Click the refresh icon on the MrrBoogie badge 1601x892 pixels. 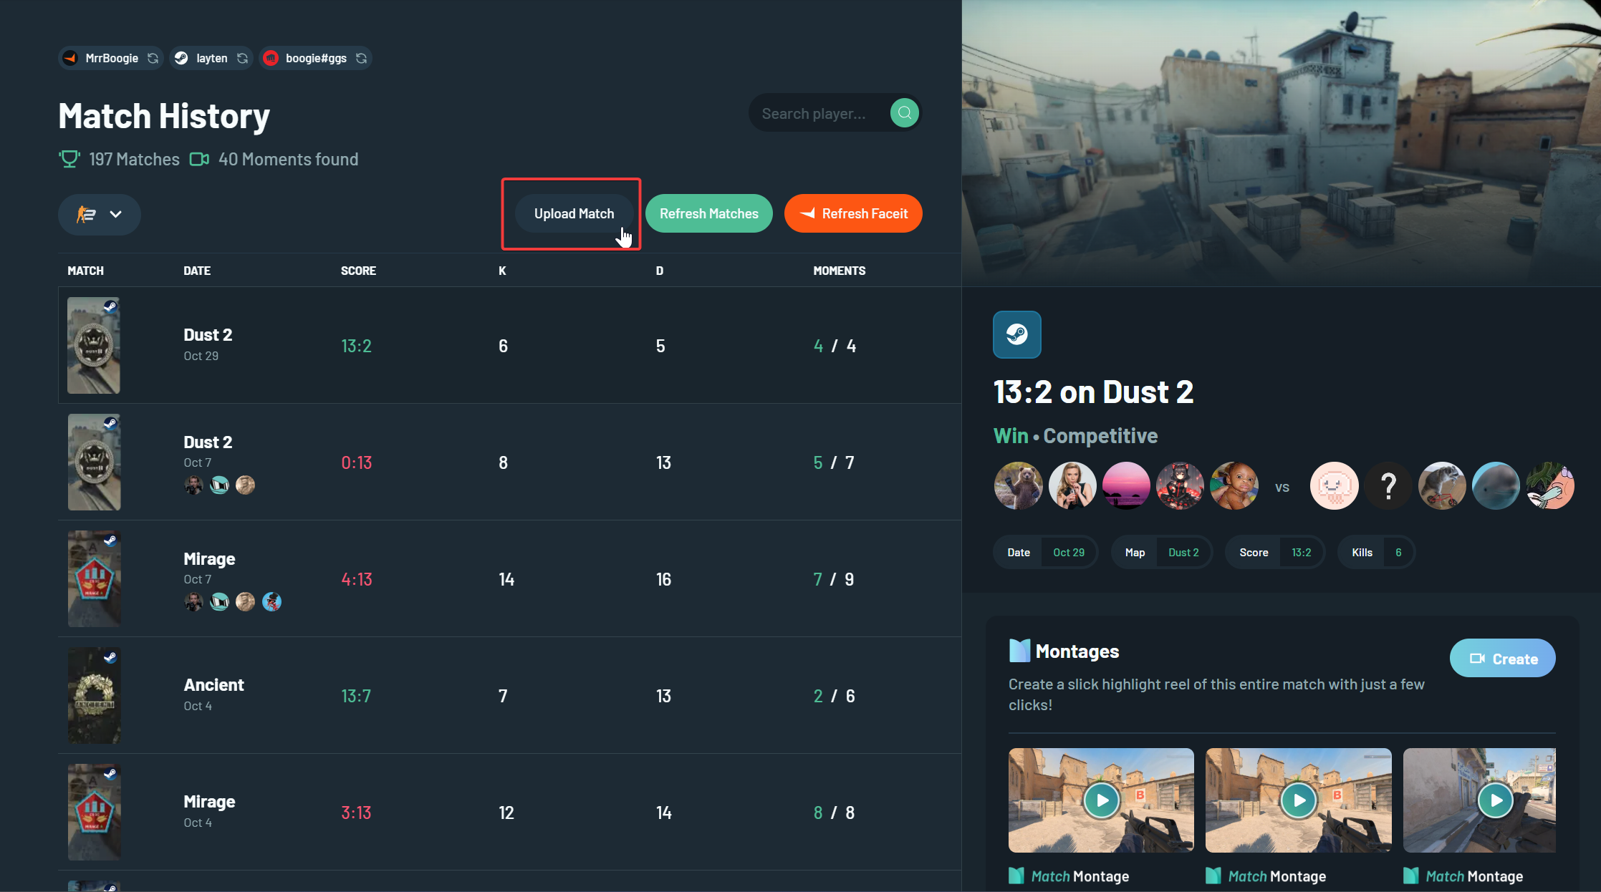(152, 58)
